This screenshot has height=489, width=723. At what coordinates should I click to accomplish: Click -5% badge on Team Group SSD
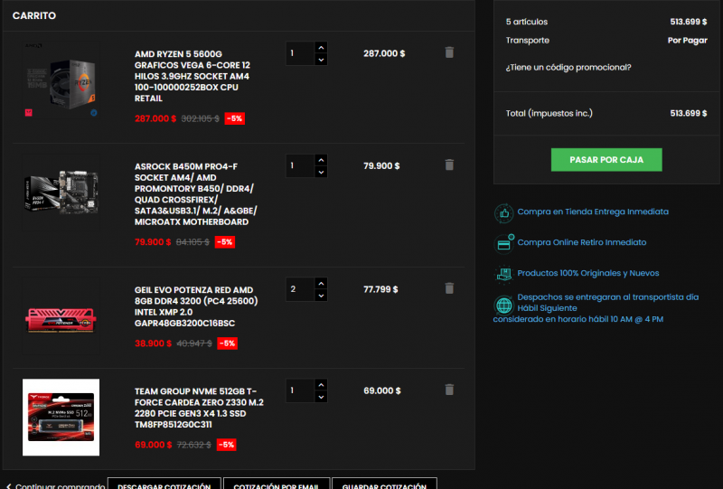[227, 445]
